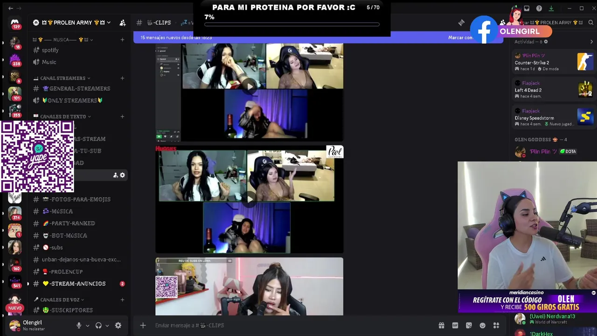597x336 pixels.
Task: Open the PROLENCUP channel
Action: (x=78, y=272)
